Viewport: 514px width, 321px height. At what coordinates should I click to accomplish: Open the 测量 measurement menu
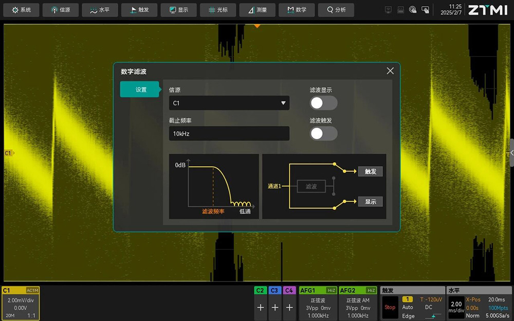(x=257, y=10)
